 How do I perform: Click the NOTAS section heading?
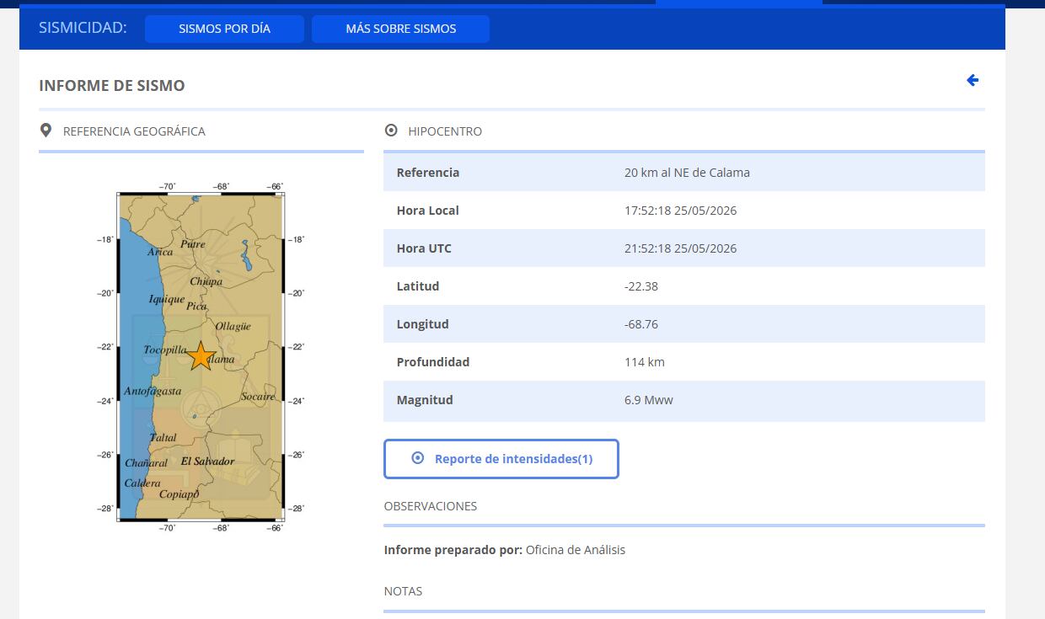pos(403,591)
